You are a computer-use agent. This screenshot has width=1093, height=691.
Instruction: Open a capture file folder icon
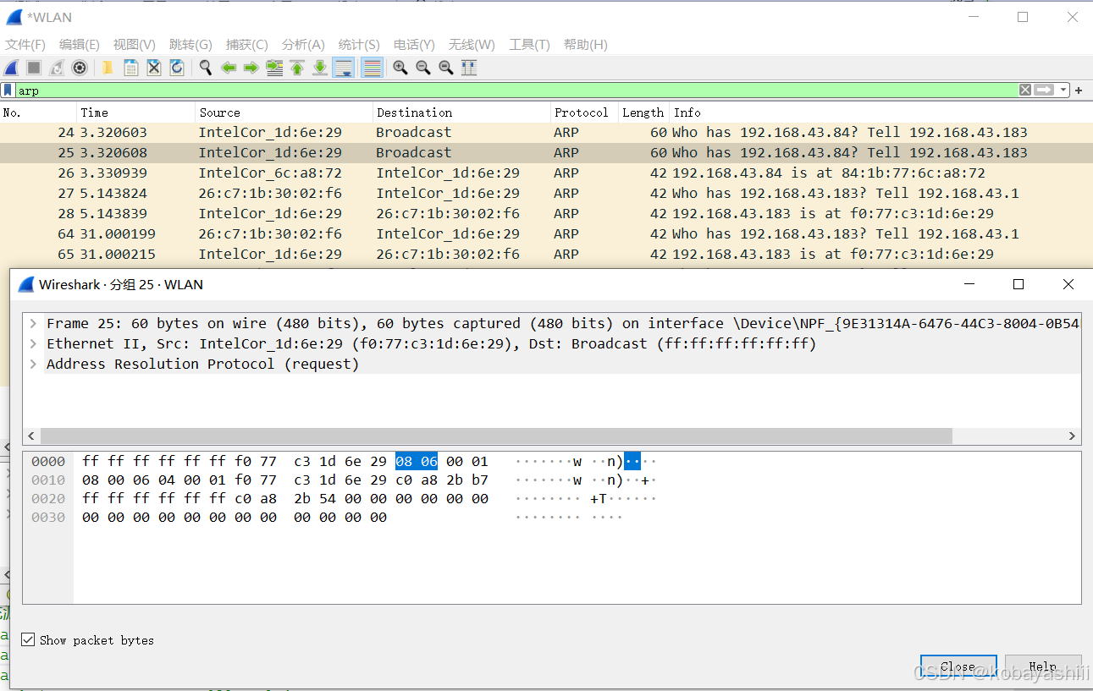click(x=108, y=68)
